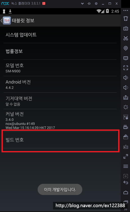
Task: Open 시스템 업데이트 menu item
Action: [x=60, y=35]
